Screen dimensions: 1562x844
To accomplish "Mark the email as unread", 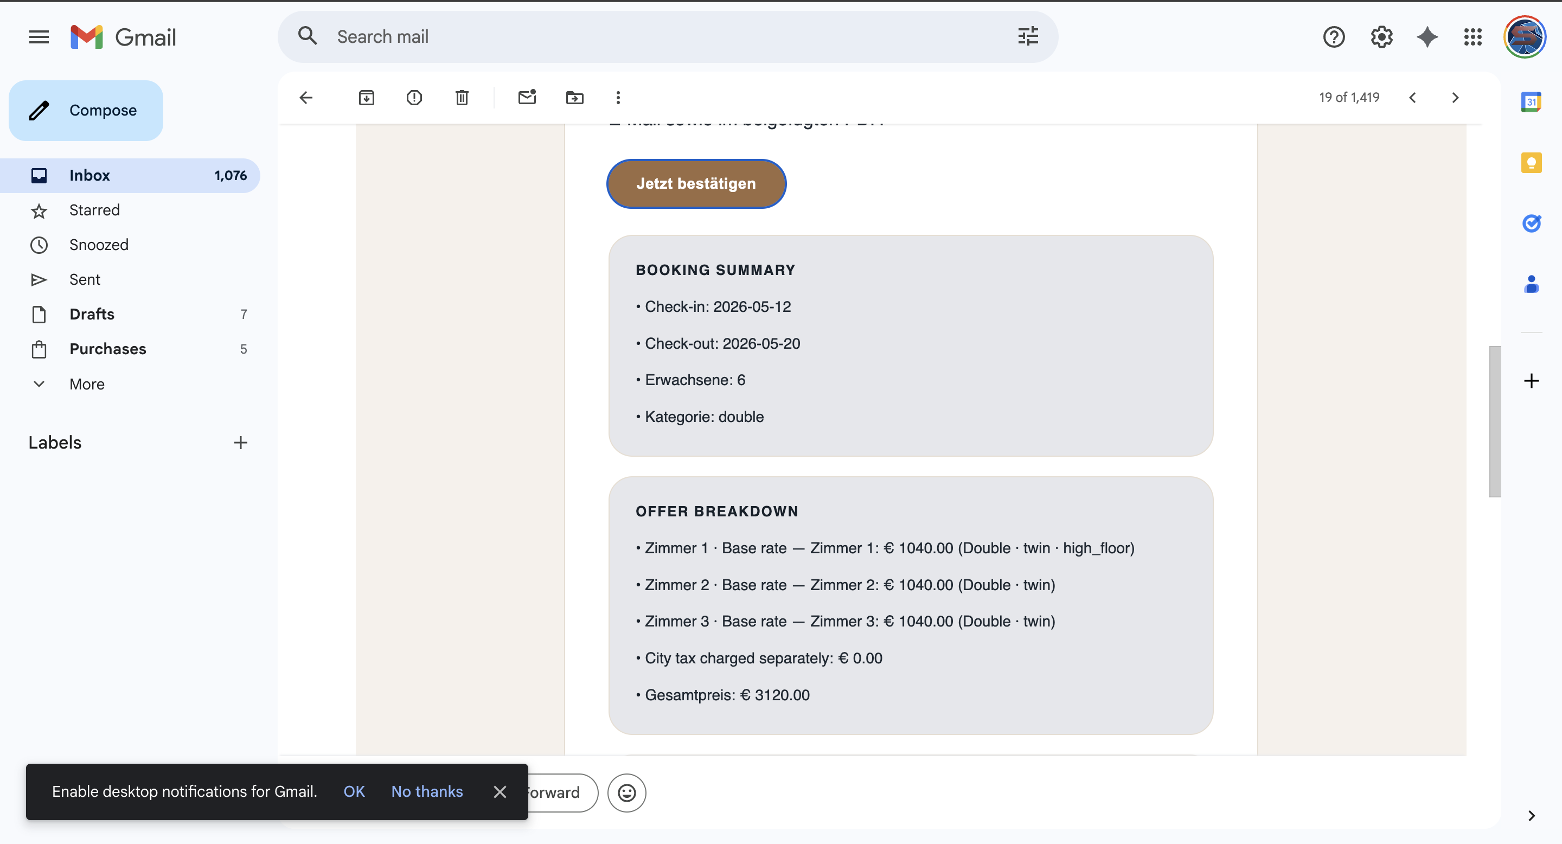I will [x=527, y=97].
